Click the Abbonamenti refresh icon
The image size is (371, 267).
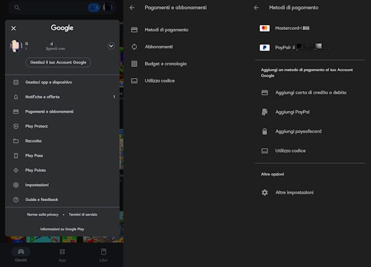click(x=134, y=47)
